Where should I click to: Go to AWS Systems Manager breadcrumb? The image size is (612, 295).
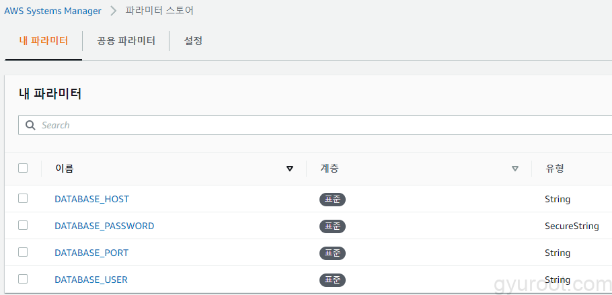(53, 11)
